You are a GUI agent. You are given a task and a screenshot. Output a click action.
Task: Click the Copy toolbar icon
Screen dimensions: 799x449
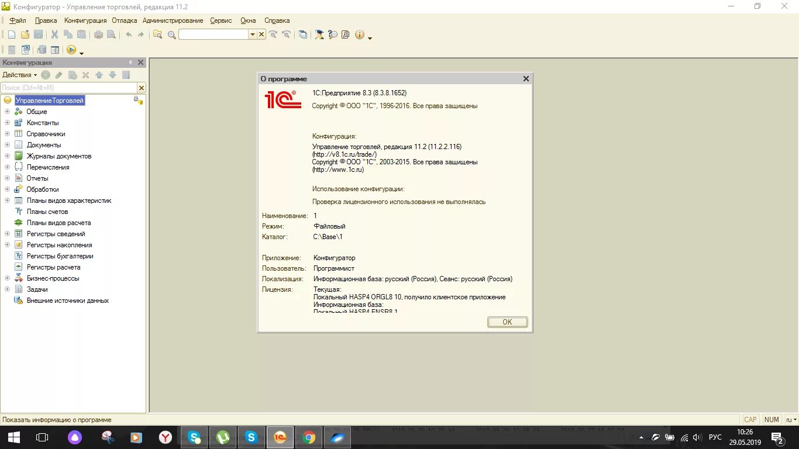(x=68, y=34)
